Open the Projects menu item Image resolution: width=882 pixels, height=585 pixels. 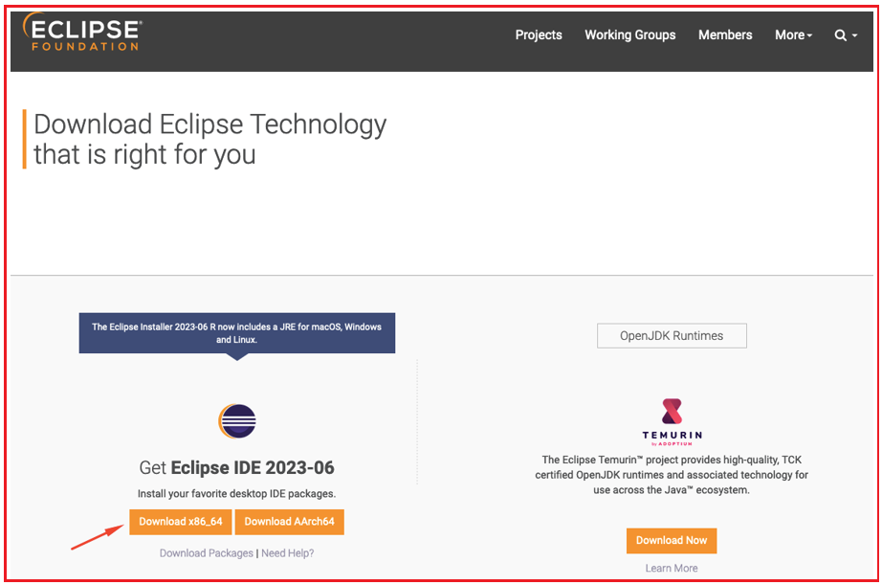click(539, 34)
